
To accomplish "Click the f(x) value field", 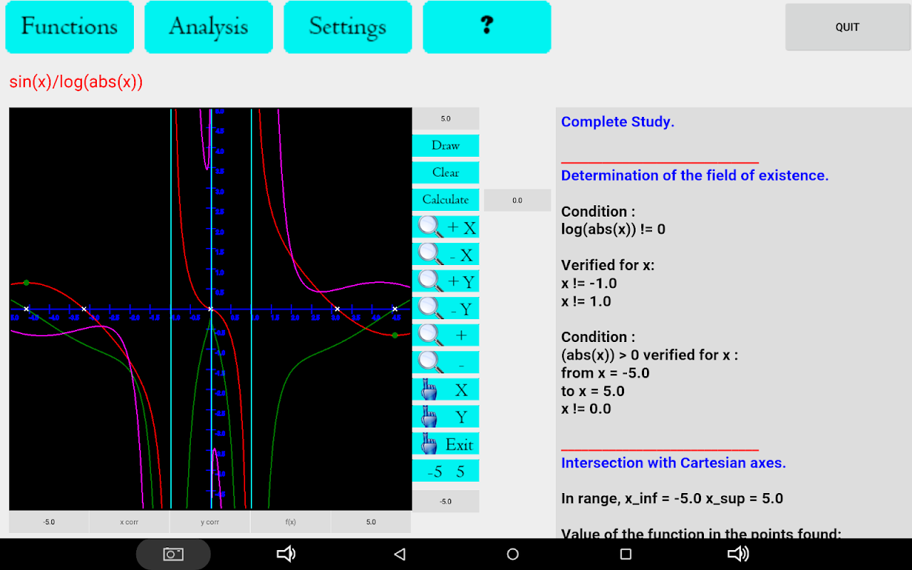I will pos(290,522).
